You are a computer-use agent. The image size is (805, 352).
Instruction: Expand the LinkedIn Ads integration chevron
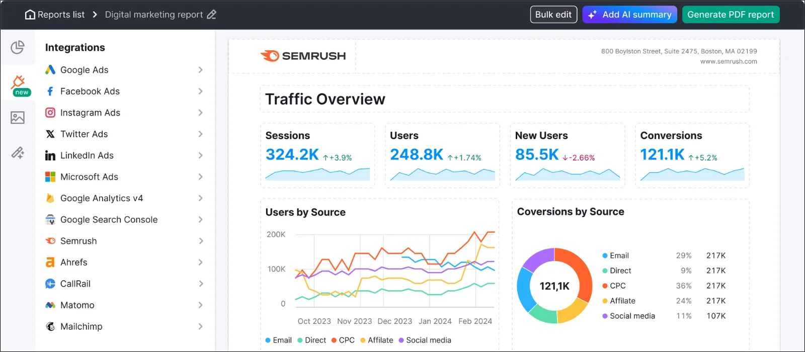(x=201, y=155)
